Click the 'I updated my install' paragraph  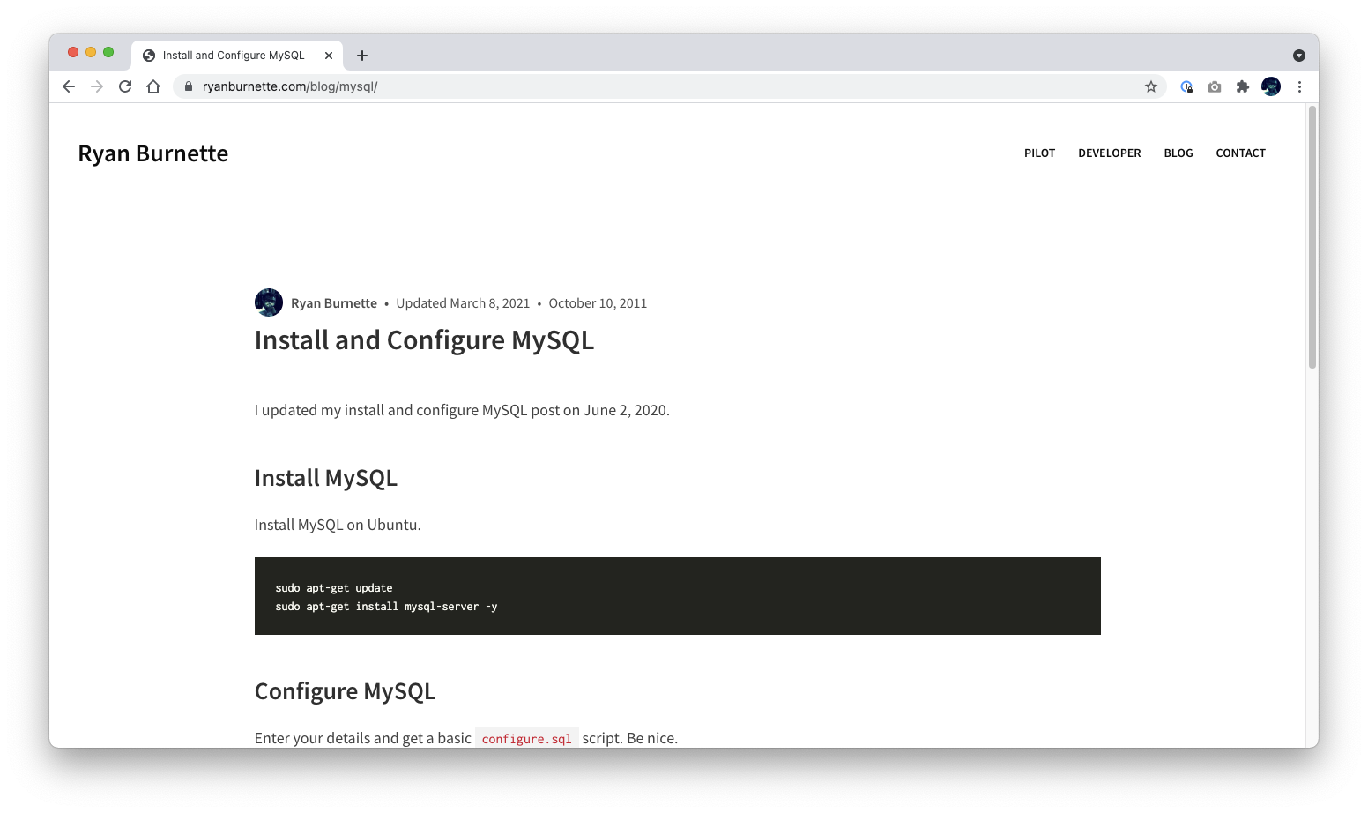[462, 410]
